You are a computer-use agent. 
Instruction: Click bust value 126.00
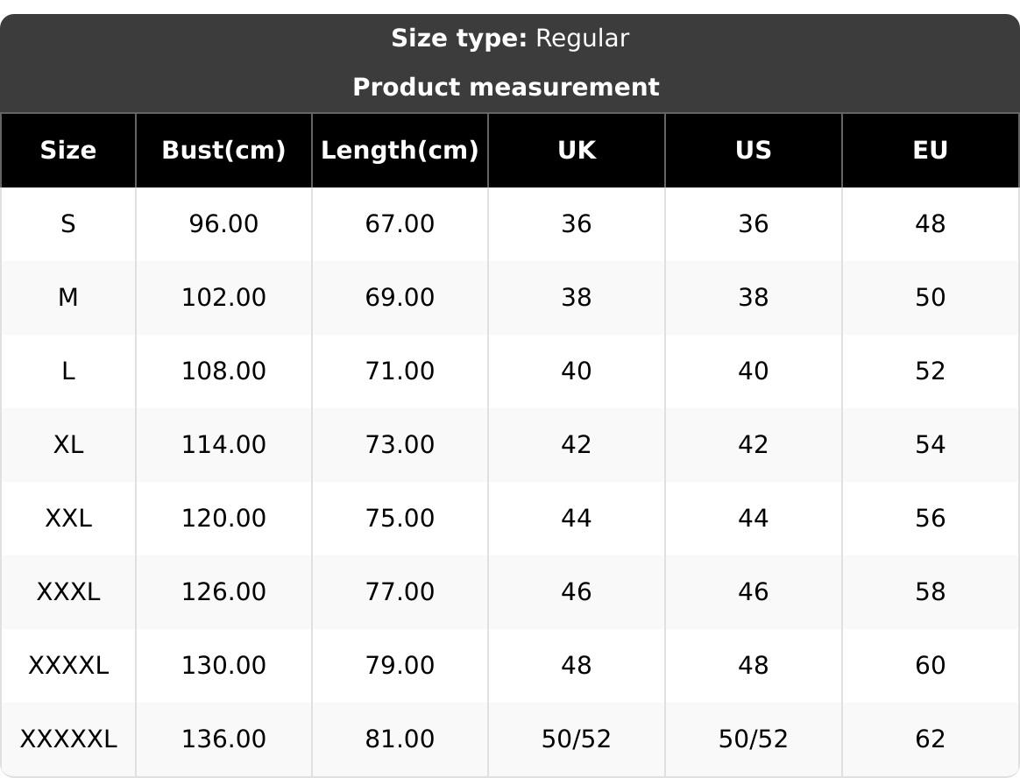(x=223, y=592)
